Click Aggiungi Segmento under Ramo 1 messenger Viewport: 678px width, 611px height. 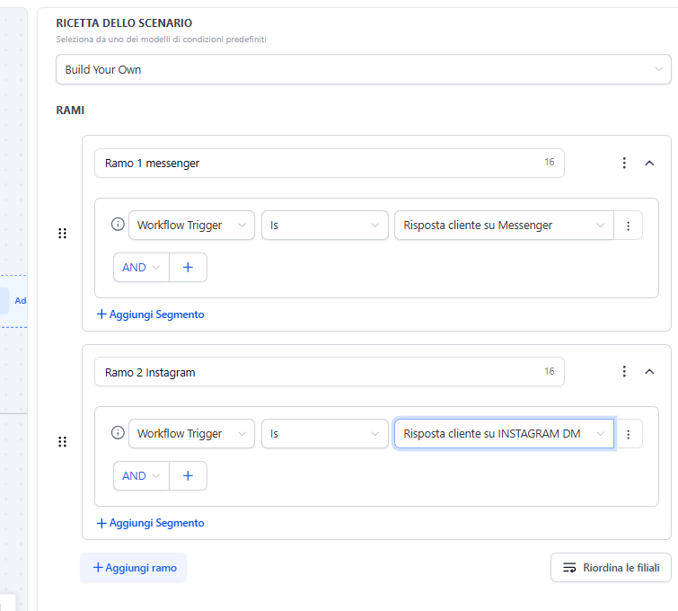pos(150,314)
